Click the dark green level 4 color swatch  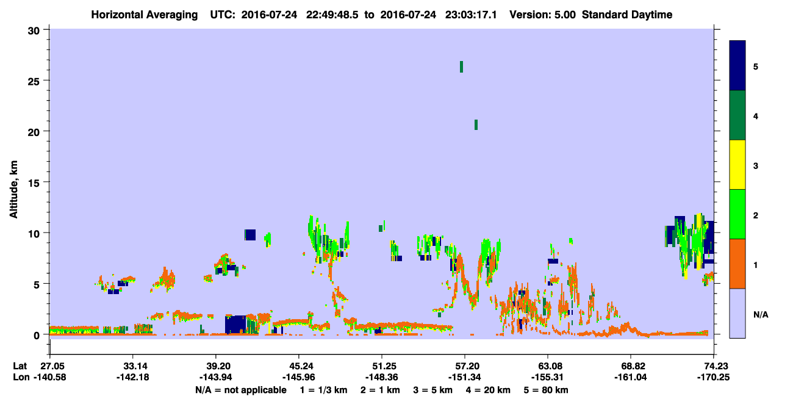(737, 115)
